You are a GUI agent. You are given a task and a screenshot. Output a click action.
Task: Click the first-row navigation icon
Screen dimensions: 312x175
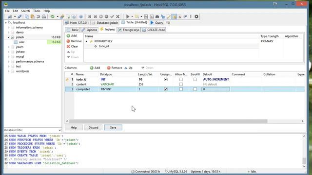click(90, 17)
